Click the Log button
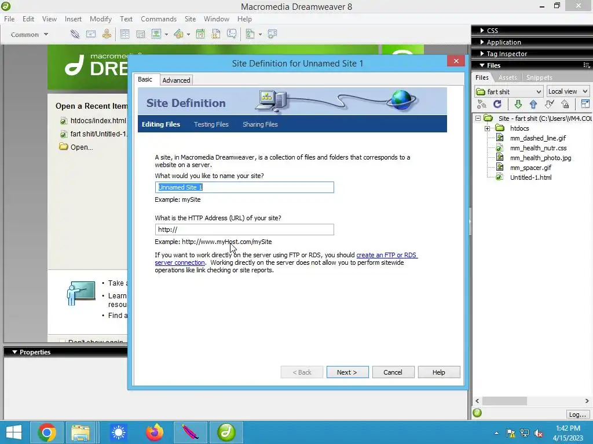This screenshot has width=593, height=444. click(x=577, y=414)
